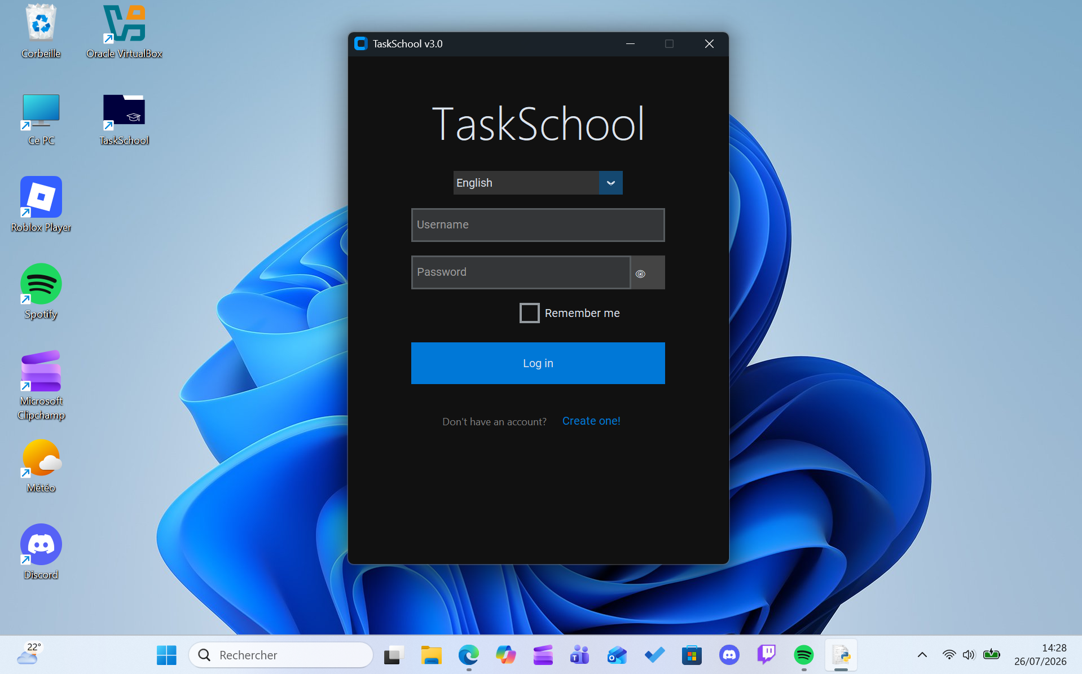Focus the Password input field
Screen dimensions: 1082x674
[x=521, y=272]
